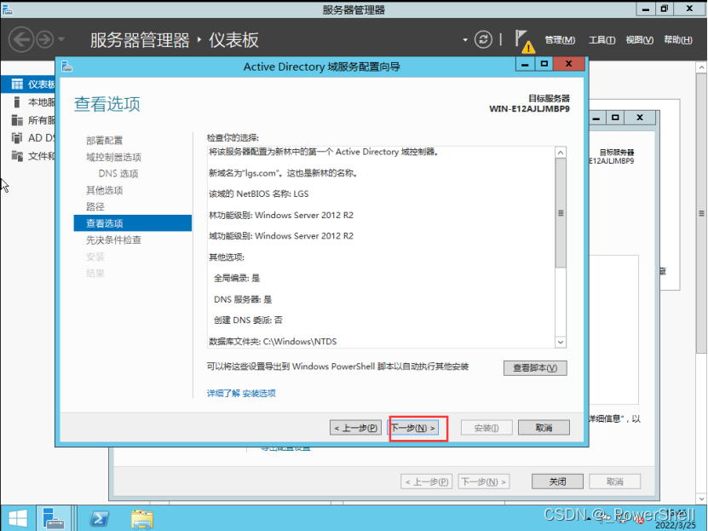Open File Explorer from the taskbar
This screenshot has height=531, width=708.
pos(142,518)
